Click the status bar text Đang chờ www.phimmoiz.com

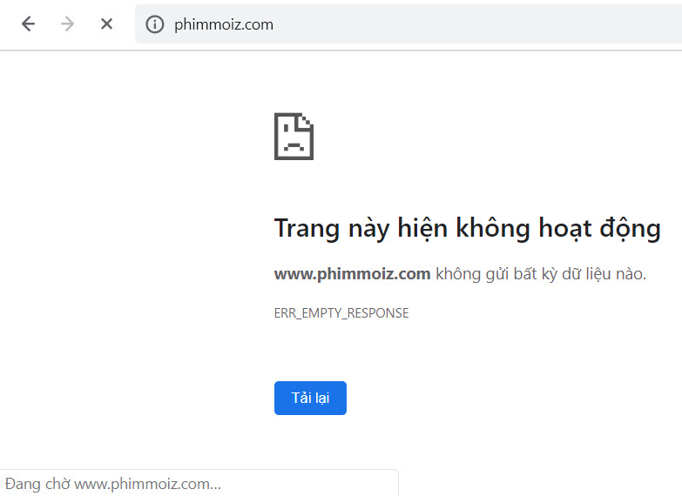[113, 484]
